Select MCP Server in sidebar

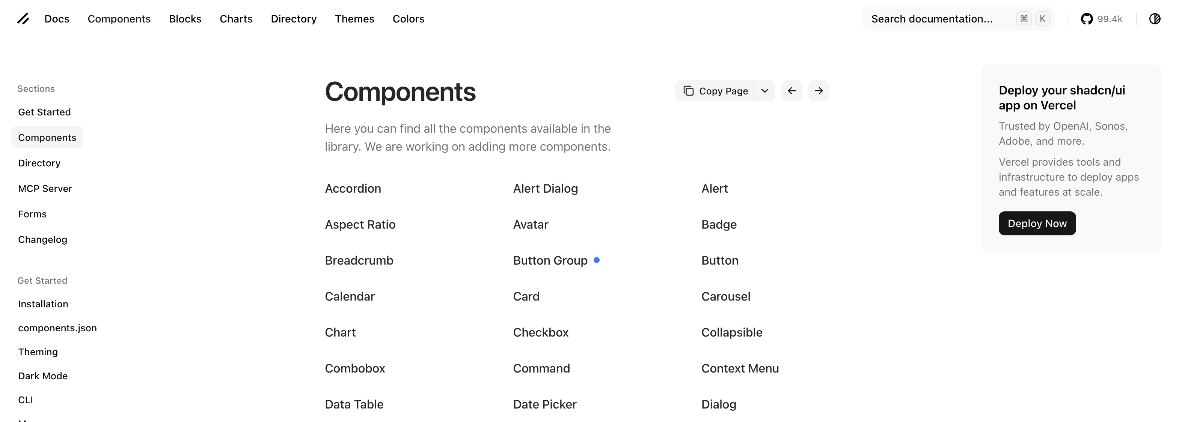45,188
